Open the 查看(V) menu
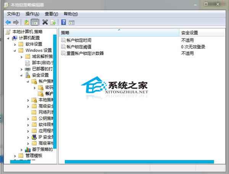 pos(52,14)
